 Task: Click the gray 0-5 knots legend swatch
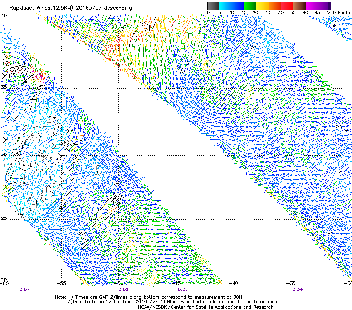pyautogui.click(x=213, y=6)
